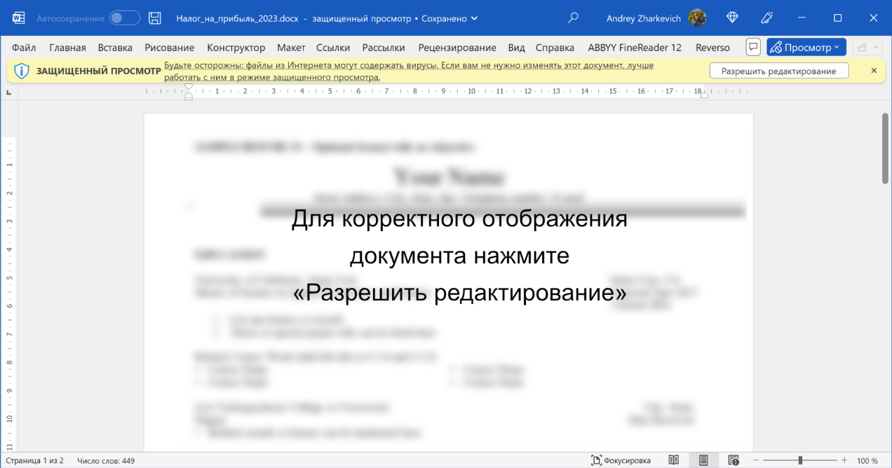
Task: Expand the Просмотр mode dropdown
Action: tap(806, 48)
